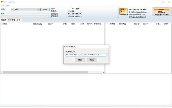Click the 项目 column header
This screenshot has height=108, width=172.
pyautogui.click(x=73, y=24)
